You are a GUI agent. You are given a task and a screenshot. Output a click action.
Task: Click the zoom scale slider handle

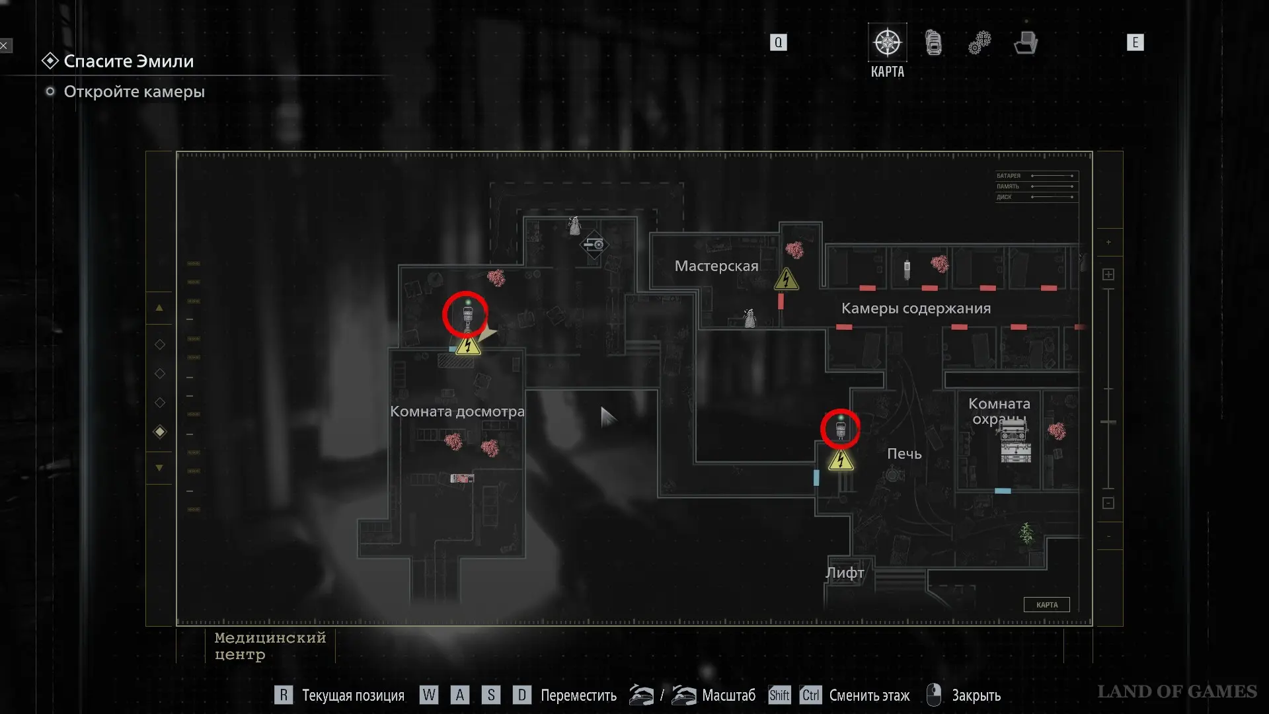1108,422
